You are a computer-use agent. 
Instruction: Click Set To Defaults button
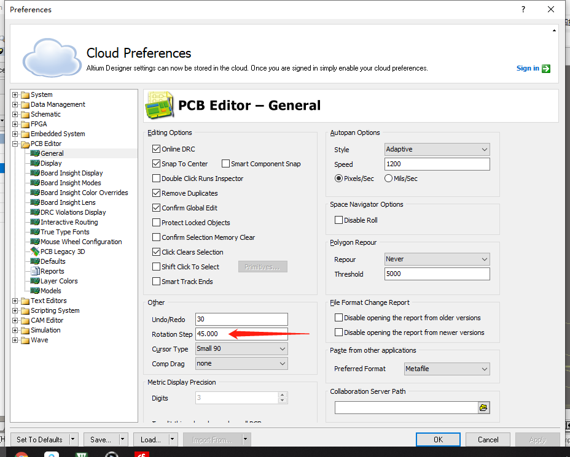coord(40,440)
